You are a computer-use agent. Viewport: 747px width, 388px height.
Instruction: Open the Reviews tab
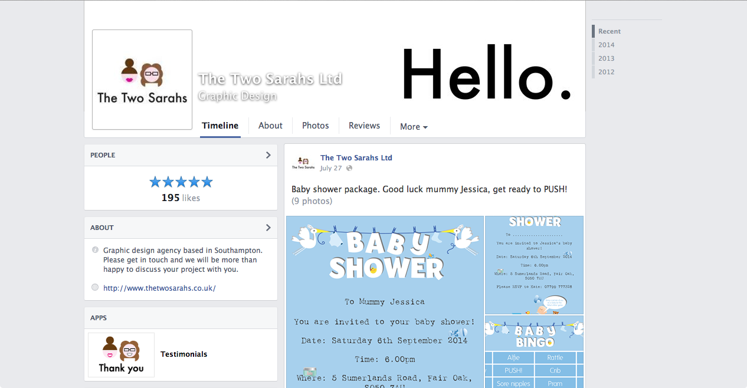[x=364, y=126]
